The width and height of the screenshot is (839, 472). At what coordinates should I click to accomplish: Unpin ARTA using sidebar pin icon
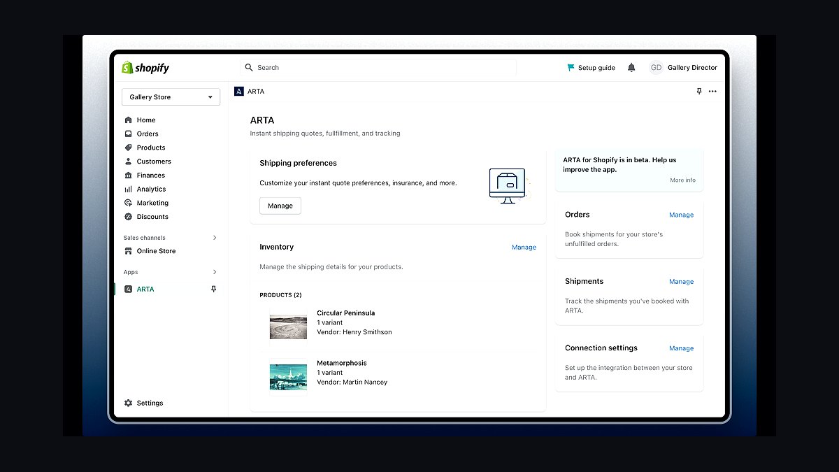214,289
